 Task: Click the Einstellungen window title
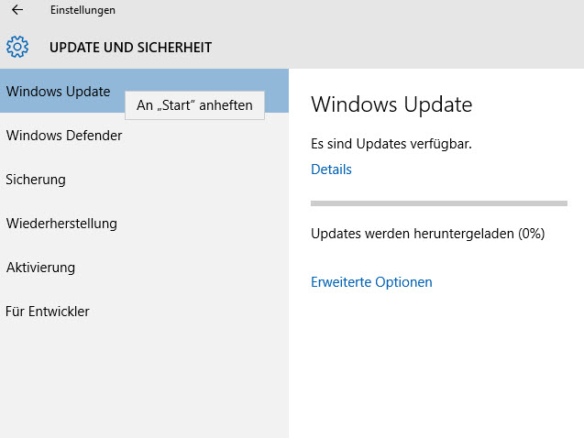click(83, 10)
